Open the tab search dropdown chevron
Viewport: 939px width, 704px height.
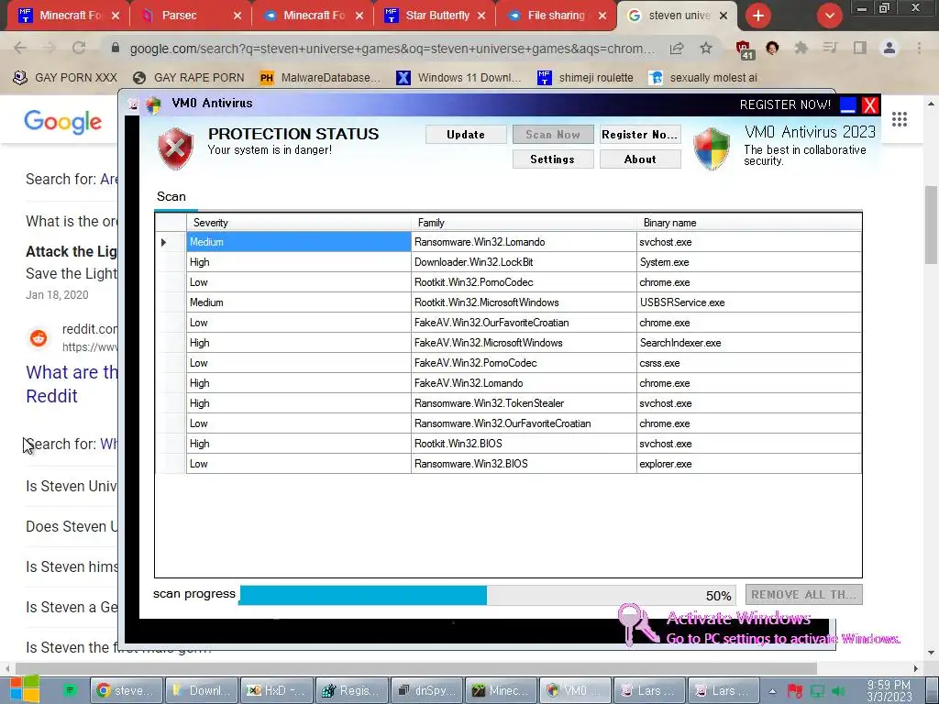[x=829, y=16]
